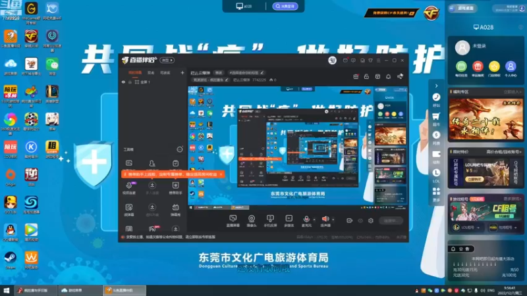Close the orange notification banner
The width and height of the screenshot is (527, 296).
point(221,174)
